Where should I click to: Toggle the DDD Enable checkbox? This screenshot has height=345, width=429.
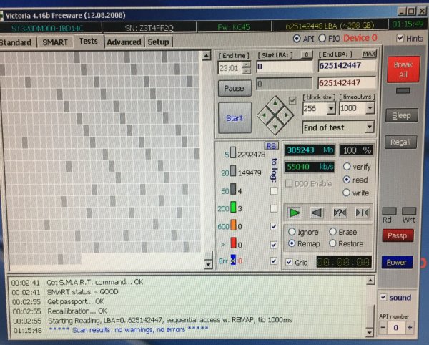(x=289, y=183)
